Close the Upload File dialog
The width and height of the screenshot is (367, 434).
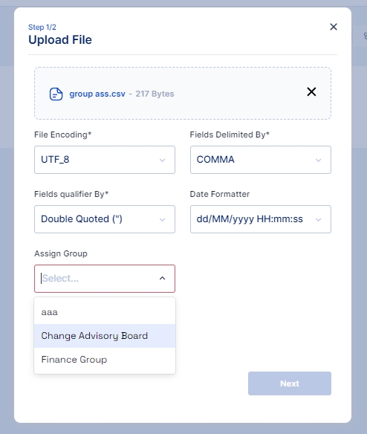(334, 27)
